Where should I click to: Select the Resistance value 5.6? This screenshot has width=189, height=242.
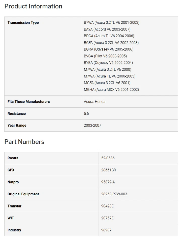click(x=86, y=114)
